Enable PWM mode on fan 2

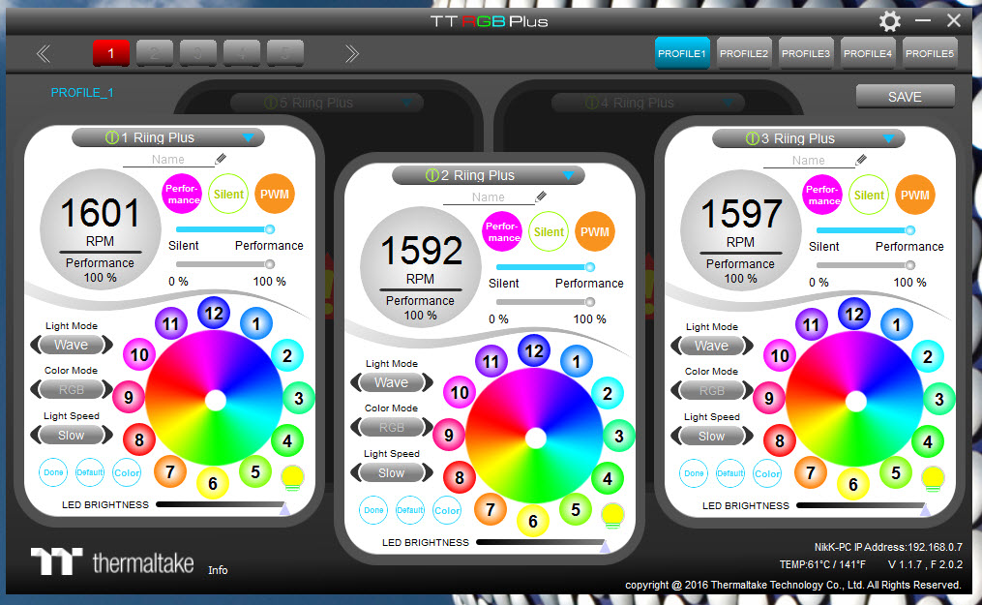(594, 231)
